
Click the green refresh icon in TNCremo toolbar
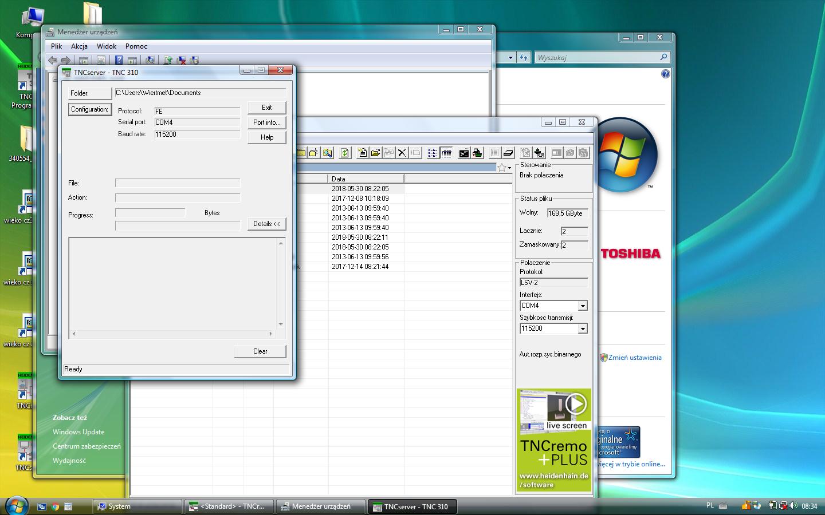[344, 153]
